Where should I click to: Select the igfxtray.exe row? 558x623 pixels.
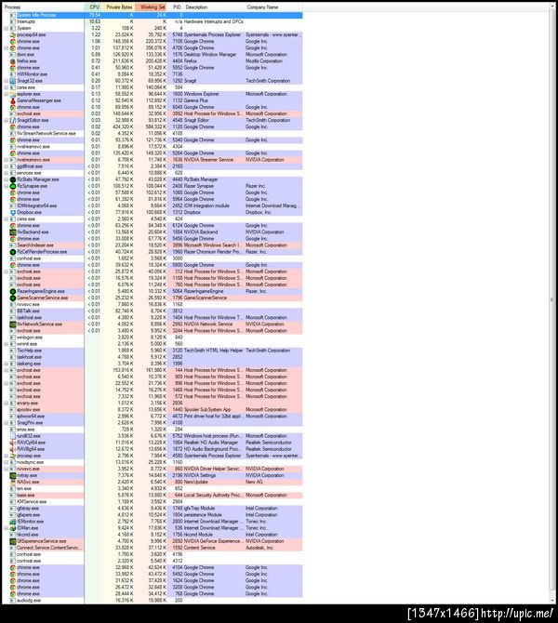pyautogui.click(x=153, y=509)
